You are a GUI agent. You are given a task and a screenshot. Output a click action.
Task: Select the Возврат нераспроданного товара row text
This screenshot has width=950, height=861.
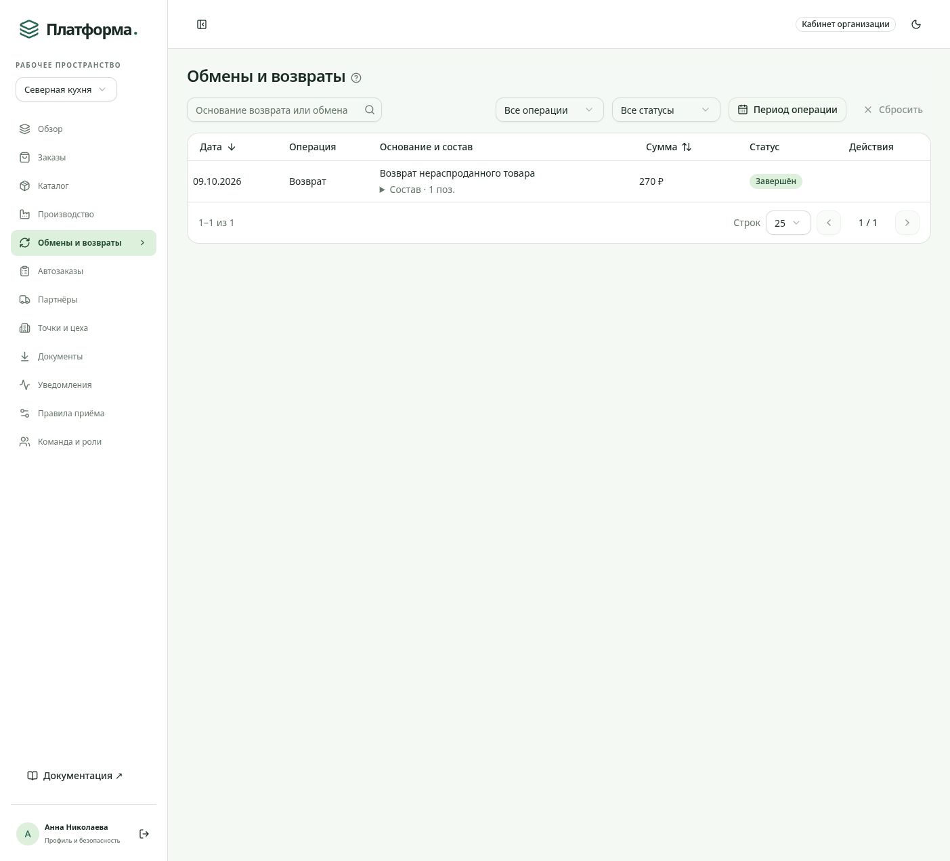pyautogui.click(x=457, y=173)
